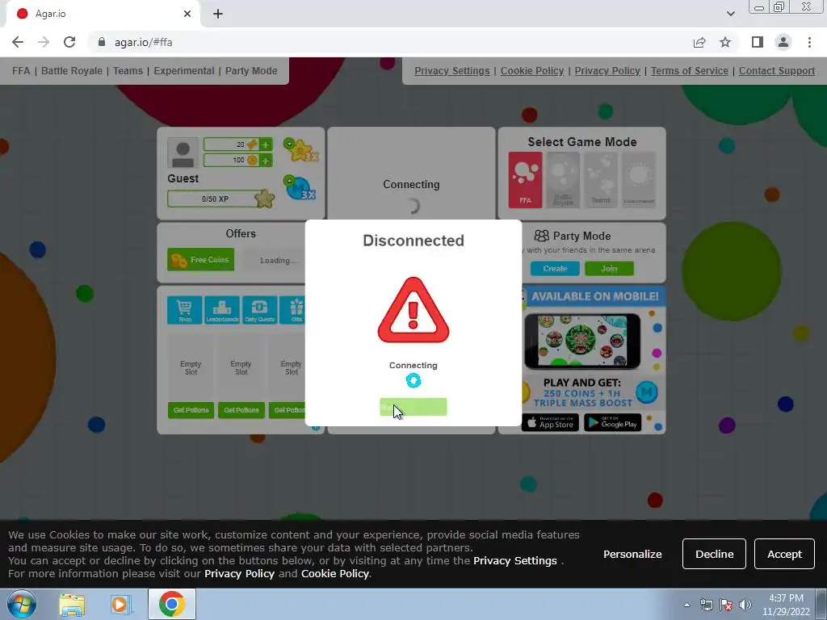827x620 pixels.
Task: Bookmark this page with the star icon
Action: click(725, 42)
